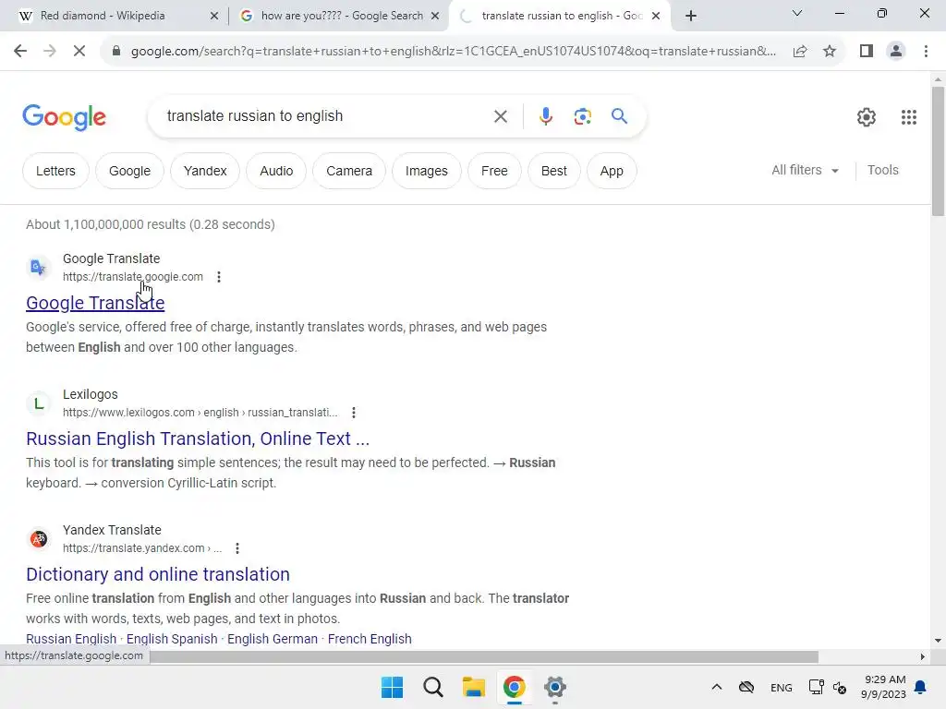This screenshot has width=946, height=709.
Task: Open Windows taskbar search
Action: (x=432, y=687)
